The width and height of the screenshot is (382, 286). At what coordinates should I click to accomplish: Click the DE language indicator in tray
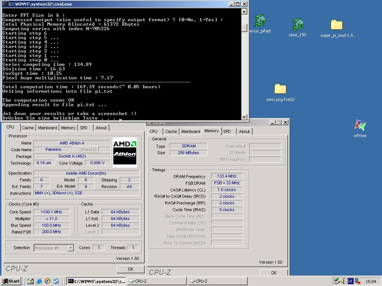click(x=350, y=282)
